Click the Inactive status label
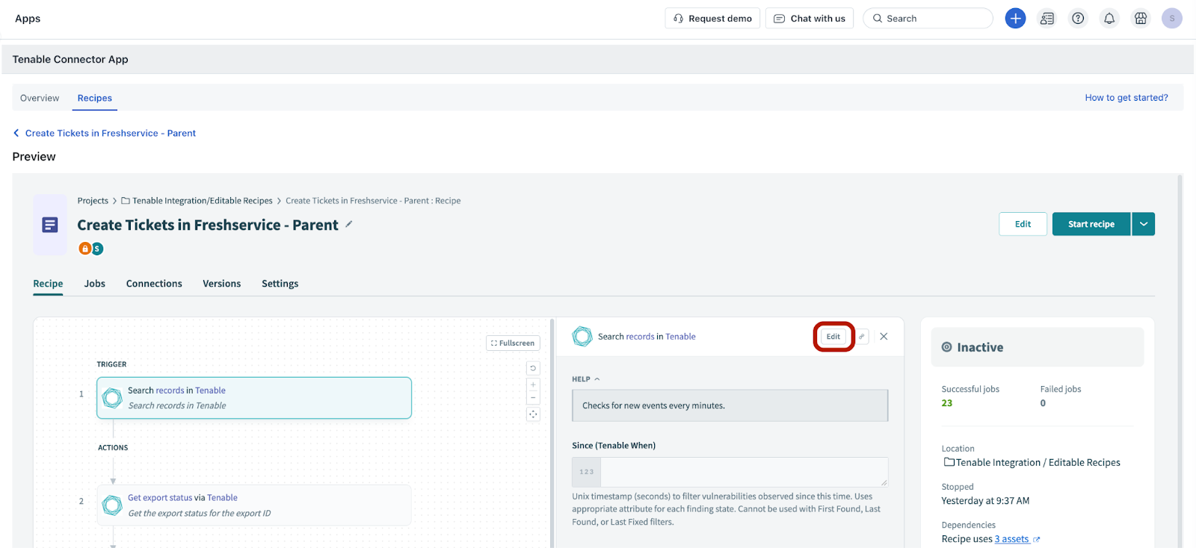The image size is (1196, 548). [980, 347]
